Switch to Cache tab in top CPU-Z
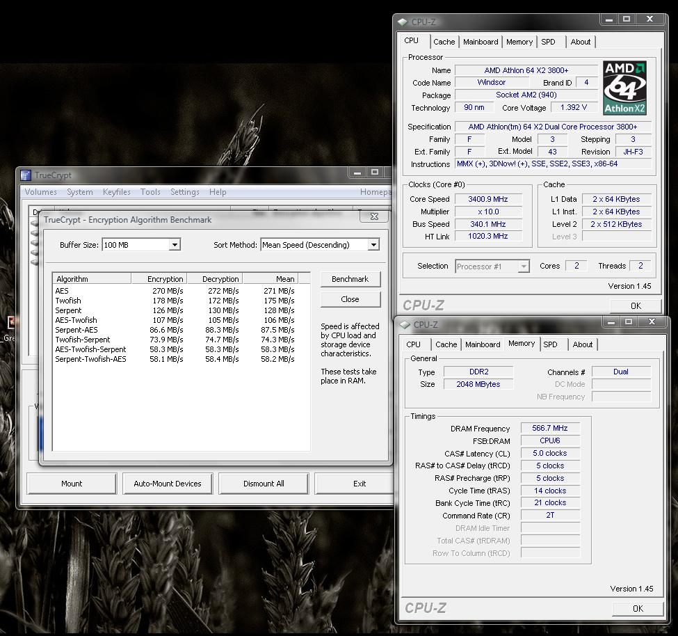This screenshot has height=636, width=678. tap(444, 42)
